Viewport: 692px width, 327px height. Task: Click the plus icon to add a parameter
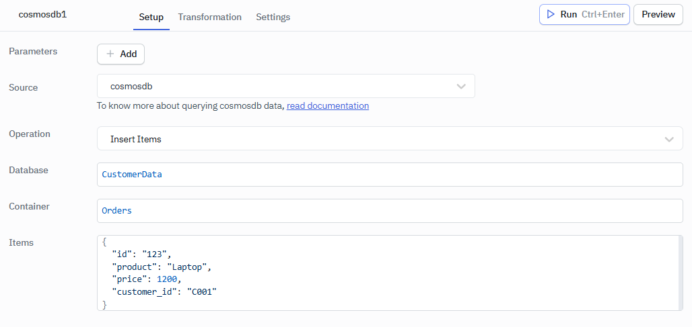pos(110,54)
